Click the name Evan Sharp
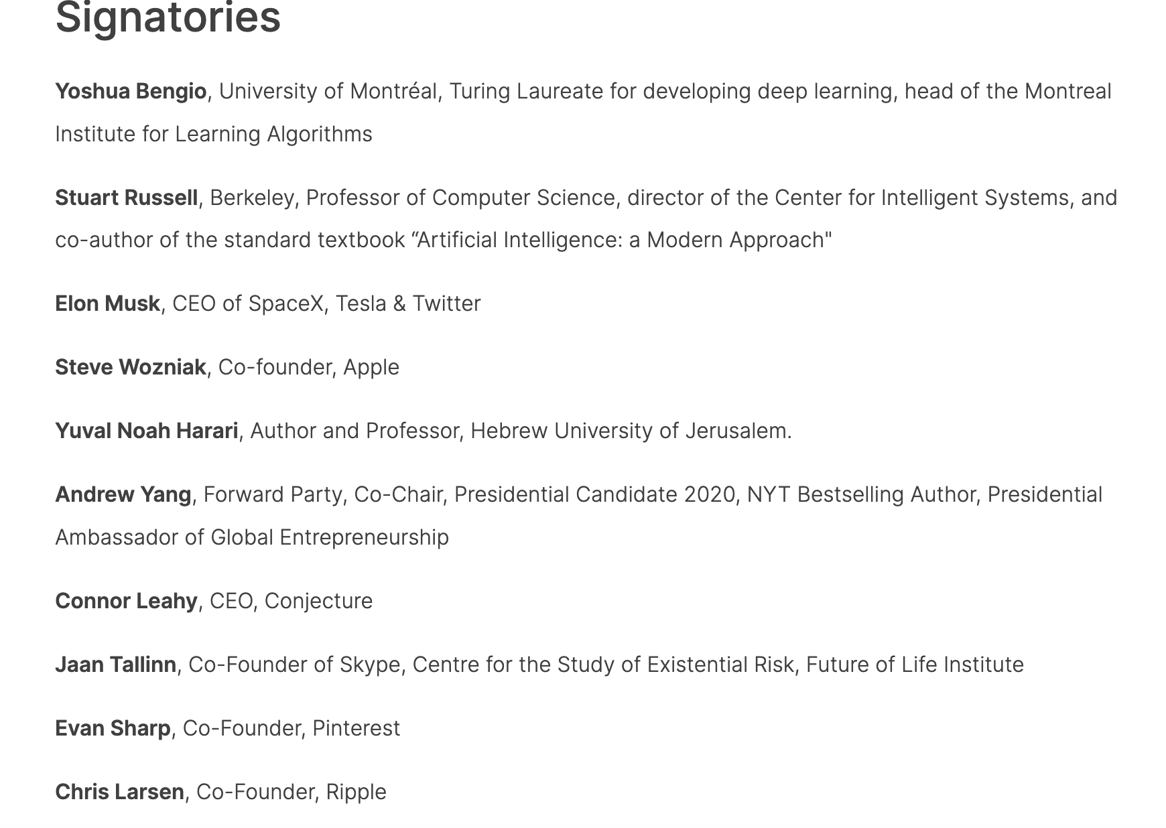The height and width of the screenshot is (828, 1166). pyautogui.click(x=113, y=728)
